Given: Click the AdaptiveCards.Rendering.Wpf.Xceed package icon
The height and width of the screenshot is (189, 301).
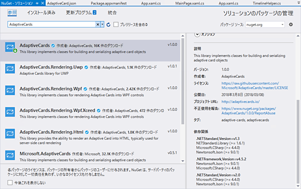Looking at the screenshot, I should coord(10,112).
